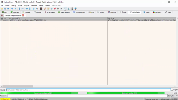Select the Strings (Region ntdll.dll) tab
Viewport: 178px width, 100px height.
(x=13, y=16)
